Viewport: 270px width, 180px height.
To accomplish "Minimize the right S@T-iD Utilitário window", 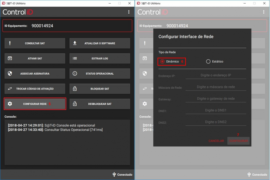I will (x=245, y=3).
